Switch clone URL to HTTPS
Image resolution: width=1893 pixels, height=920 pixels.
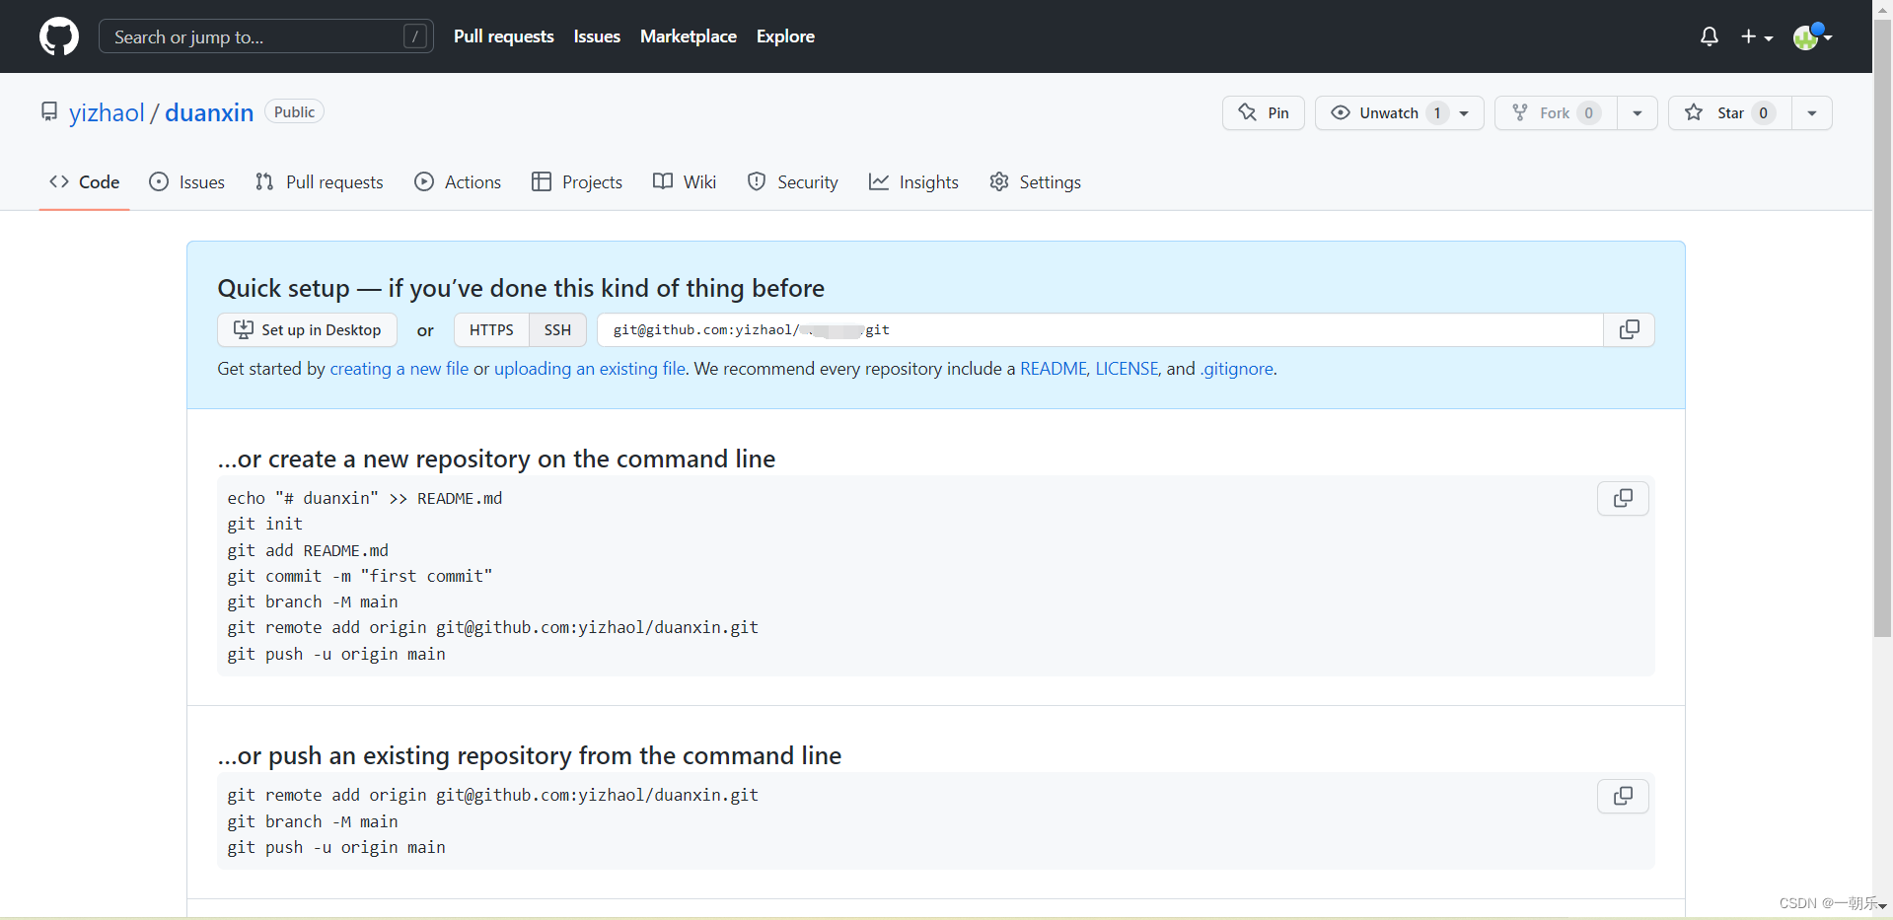pyautogui.click(x=490, y=329)
